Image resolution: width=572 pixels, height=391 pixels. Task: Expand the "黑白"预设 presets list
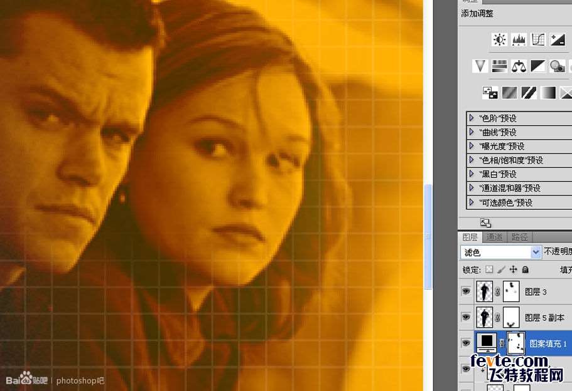472,174
